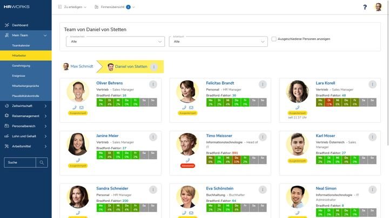Call Felicitas Brandt via phone icon
This screenshot has height=218, width=389.
(184, 108)
